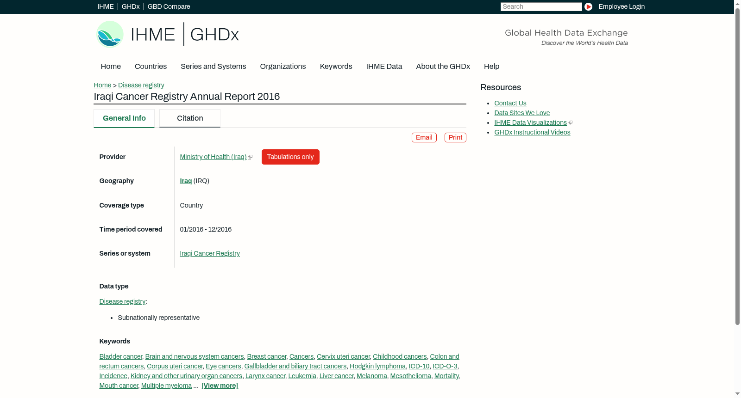Image resolution: width=741 pixels, height=398 pixels.
Task: Click the vertical page scrollbar thumb
Action: coord(737,166)
